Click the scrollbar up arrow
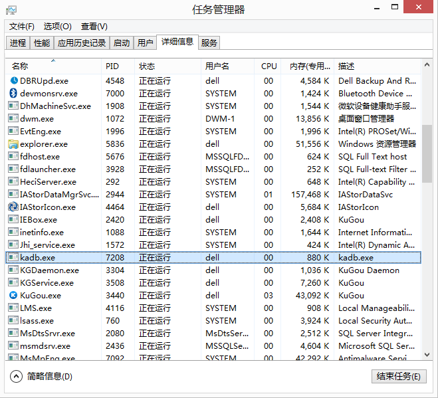The image size is (438, 398). (x=427, y=65)
